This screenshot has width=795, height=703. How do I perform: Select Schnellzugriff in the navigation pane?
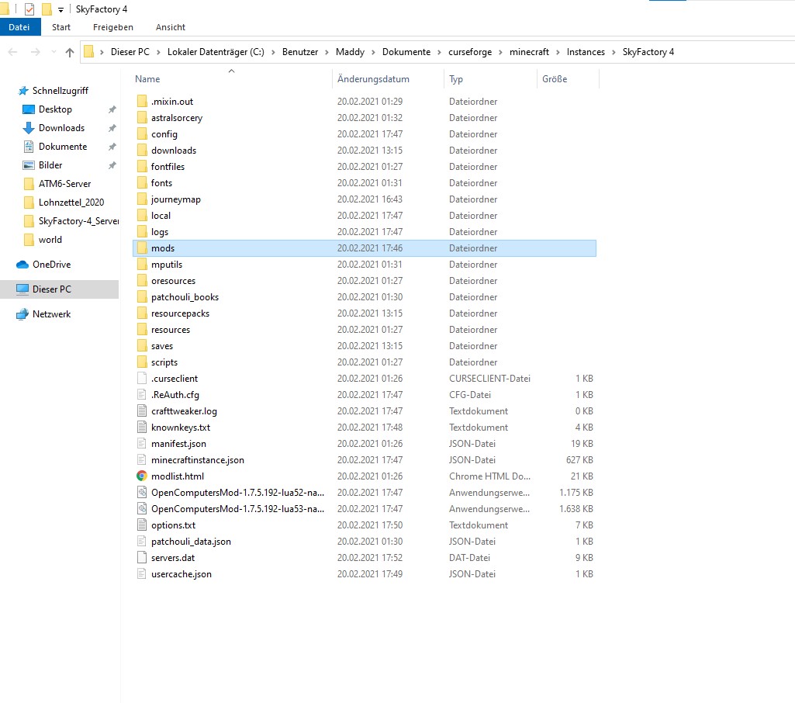click(60, 91)
